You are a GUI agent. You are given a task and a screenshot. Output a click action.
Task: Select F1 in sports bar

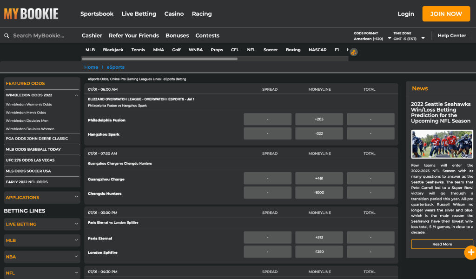[x=337, y=50]
